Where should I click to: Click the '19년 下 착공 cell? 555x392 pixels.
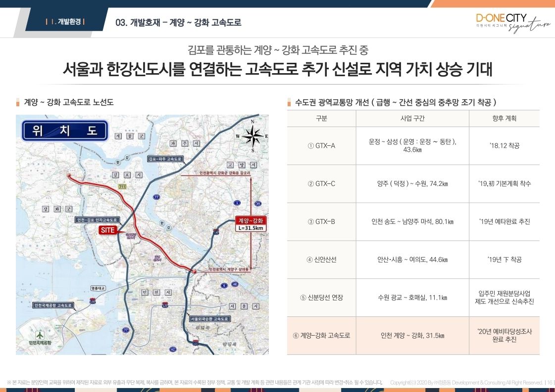coord(504,260)
